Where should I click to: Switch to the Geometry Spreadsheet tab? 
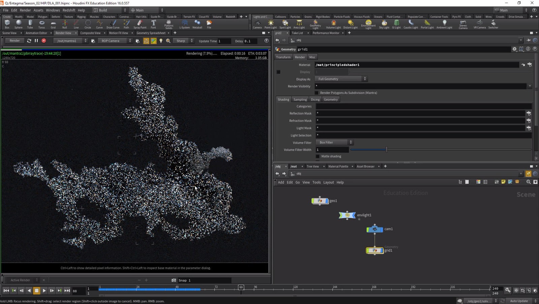pyautogui.click(x=151, y=33)
